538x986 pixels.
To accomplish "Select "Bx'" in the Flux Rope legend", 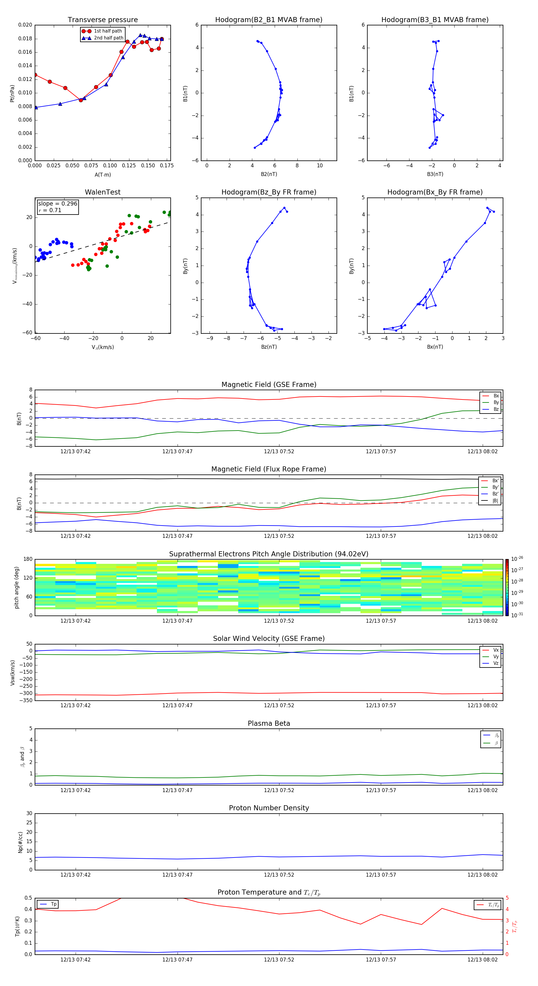I will [x=490, y=481].
